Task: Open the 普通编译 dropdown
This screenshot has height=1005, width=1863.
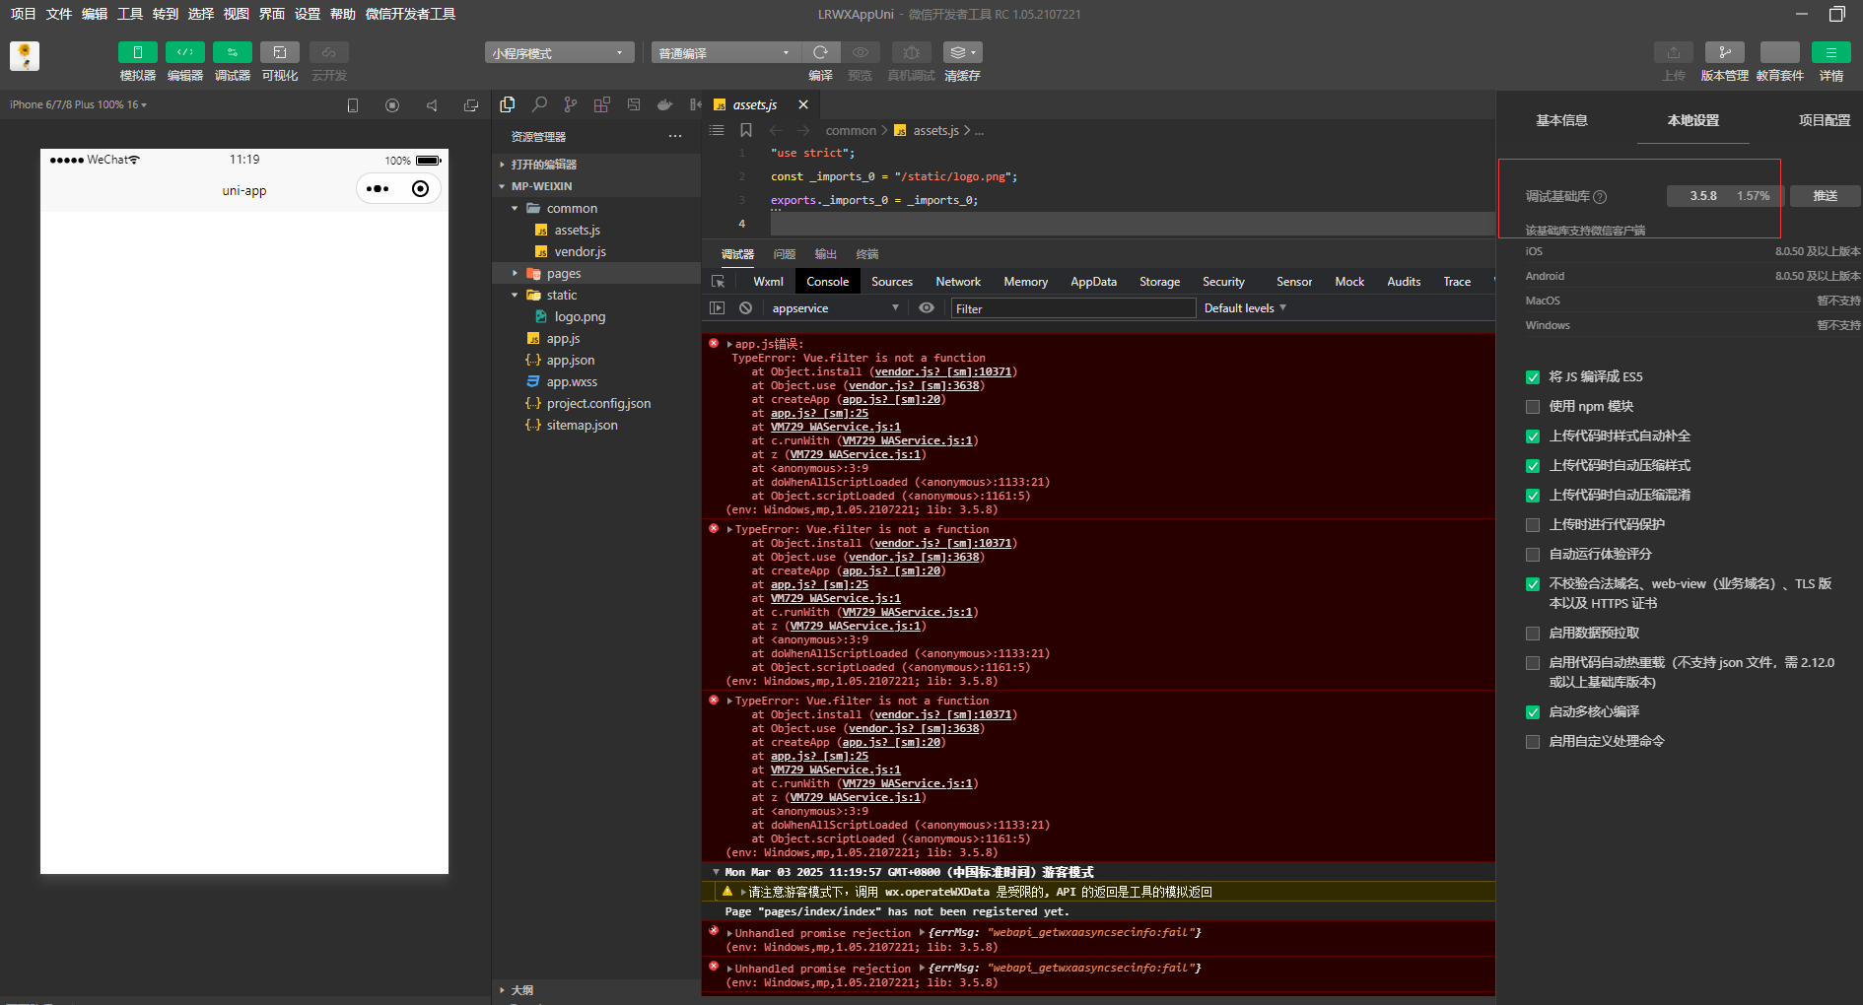Action: tap(724, 53)
